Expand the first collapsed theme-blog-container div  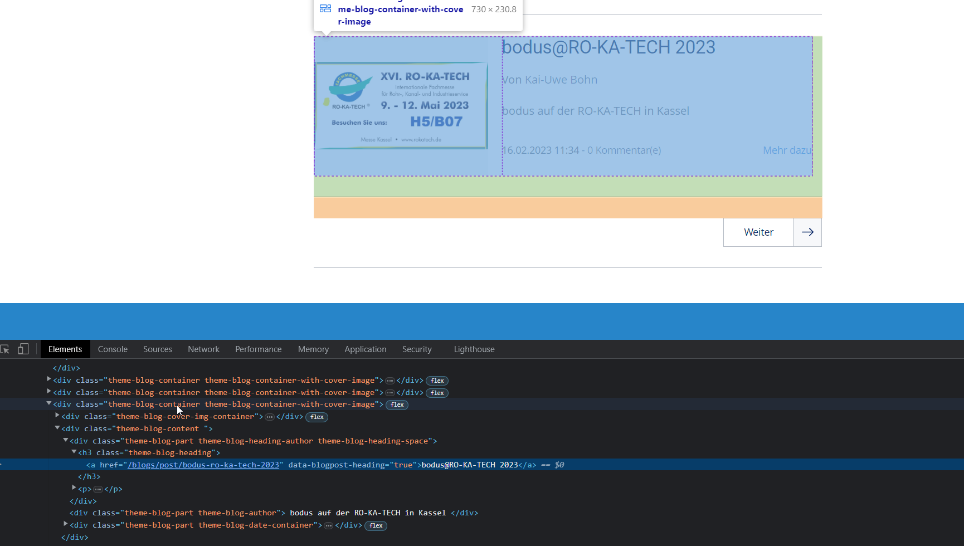[x=49, y=379]
